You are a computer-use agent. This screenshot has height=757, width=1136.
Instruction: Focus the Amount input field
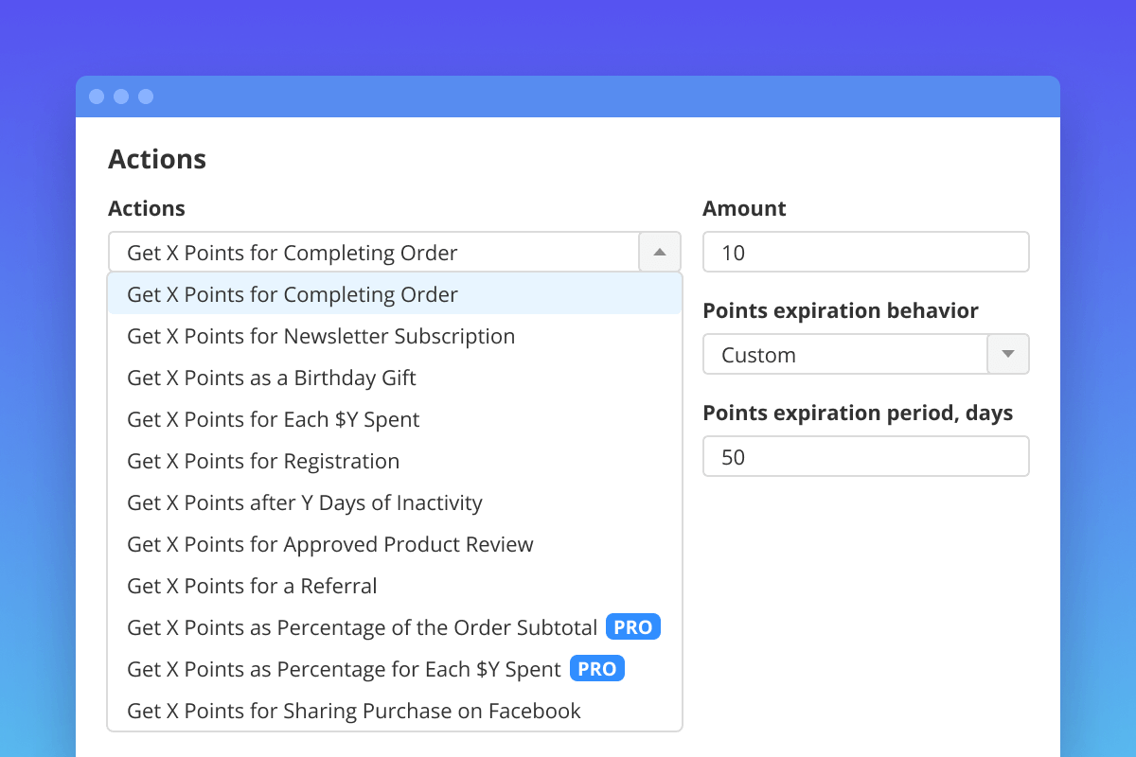click(865, 253)
